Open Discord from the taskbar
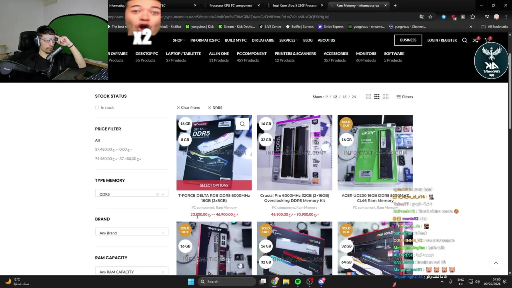 (321, 282)
